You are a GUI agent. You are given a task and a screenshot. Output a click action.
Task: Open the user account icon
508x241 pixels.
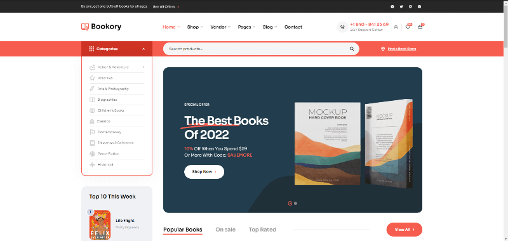click(396, 27)
